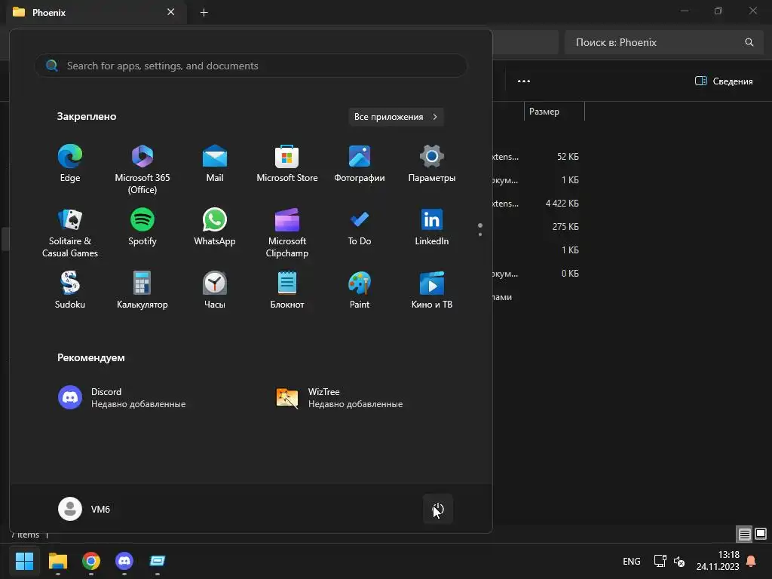Screen dimensions: 772x579
Task: Open Калькулятор
Action: tap(142, 290)
